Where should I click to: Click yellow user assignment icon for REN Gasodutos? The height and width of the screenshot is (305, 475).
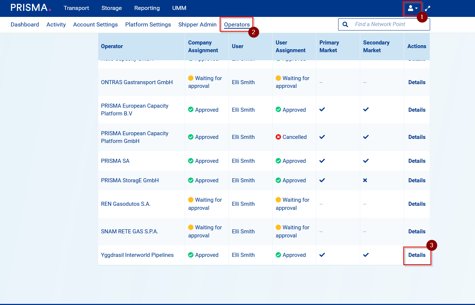point(278,200)
